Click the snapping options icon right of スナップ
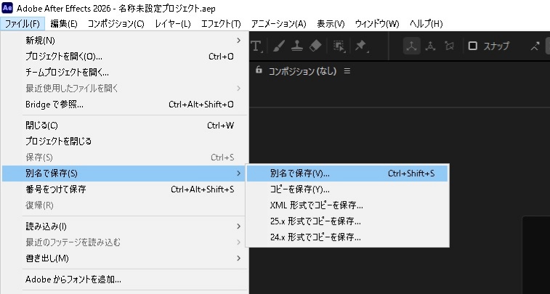Viewport: 550px width, 294px height. tap(535, 46)
